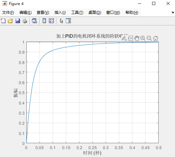Open a file using folder icon
Screen dimensions: 175x157
tap(10, 21)
